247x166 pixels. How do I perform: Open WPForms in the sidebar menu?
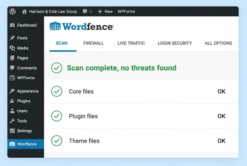click(26, 78)
